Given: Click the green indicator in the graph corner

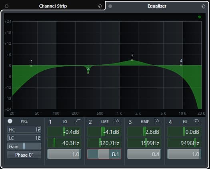Looking at the screenshot, I should point(199,17).
